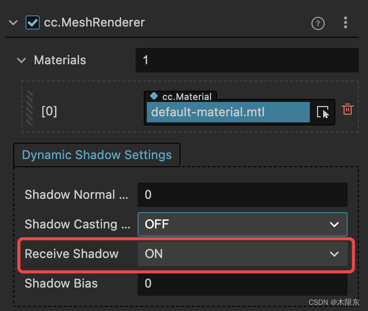Grab the striped drag handle of element zero
368x311 pixels.
tap(30, 108)
